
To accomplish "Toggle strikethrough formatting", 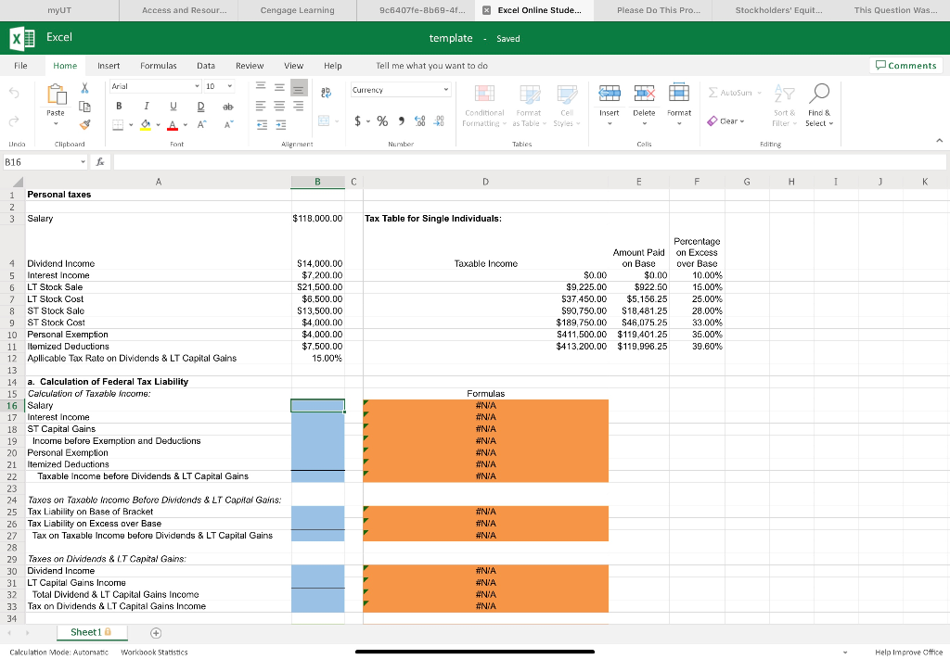I will point(227,106).
